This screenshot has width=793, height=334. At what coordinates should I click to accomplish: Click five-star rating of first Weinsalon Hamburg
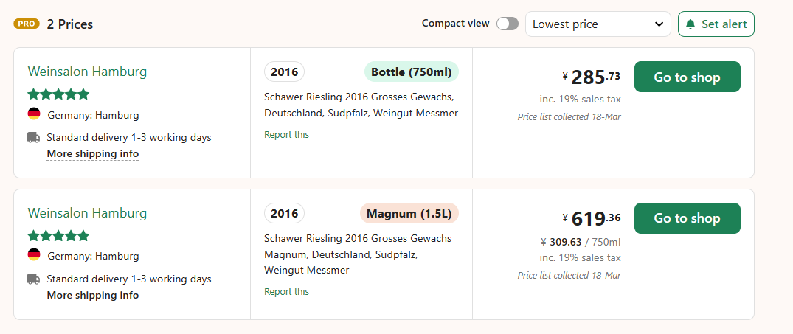pos(59,94)
